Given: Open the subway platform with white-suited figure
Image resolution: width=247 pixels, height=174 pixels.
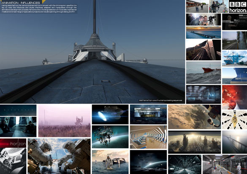Looking at the screenshot, I should 225,164.
